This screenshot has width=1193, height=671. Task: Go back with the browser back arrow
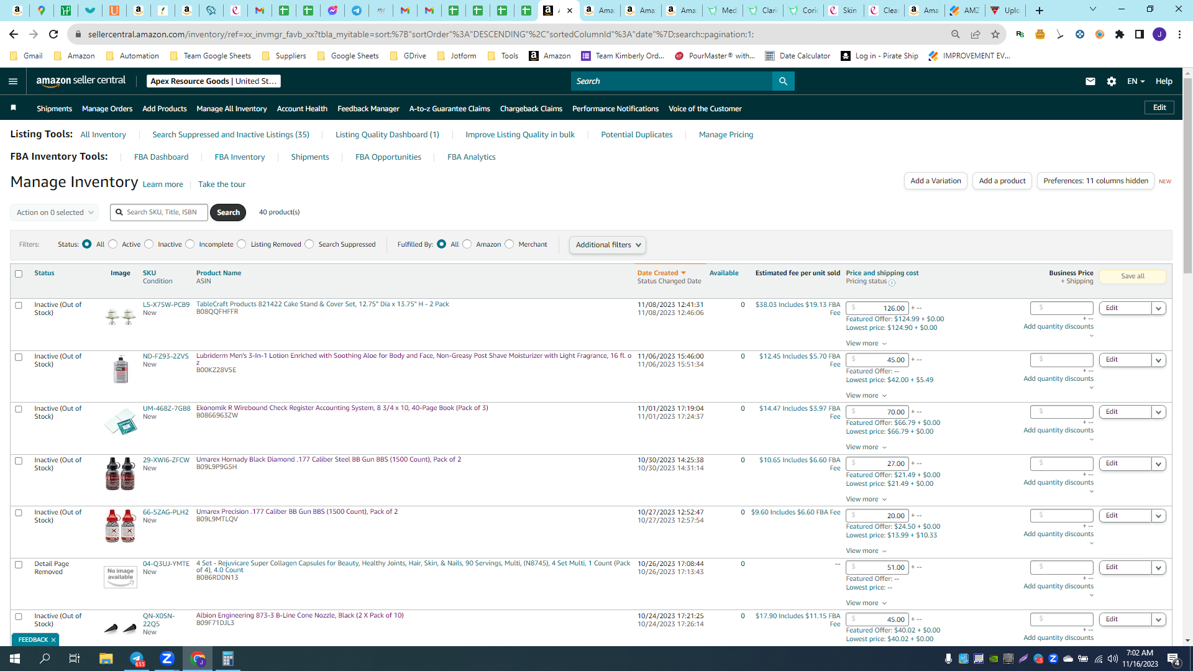14,34
